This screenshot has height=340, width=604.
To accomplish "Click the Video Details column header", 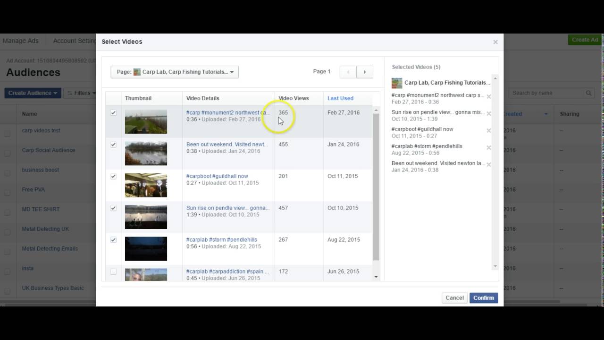I will click(202, 98).
